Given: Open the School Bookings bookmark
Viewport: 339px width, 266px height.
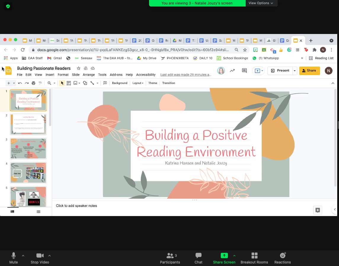Looking at the screenshot, I should point(232,58).
